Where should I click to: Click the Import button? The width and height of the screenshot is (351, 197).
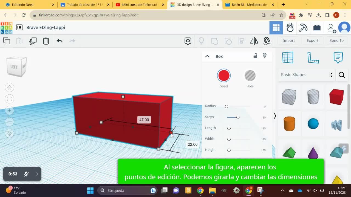[288, 40]
